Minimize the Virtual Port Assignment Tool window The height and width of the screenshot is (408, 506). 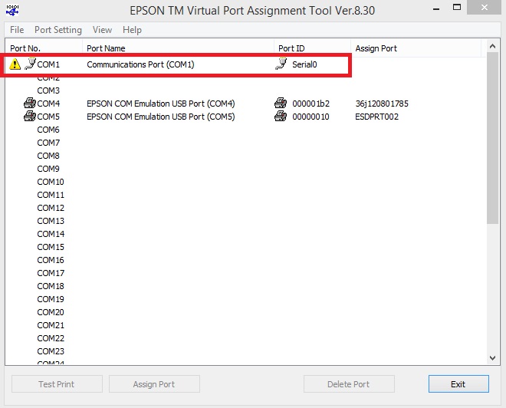click(x=436, y=9)
